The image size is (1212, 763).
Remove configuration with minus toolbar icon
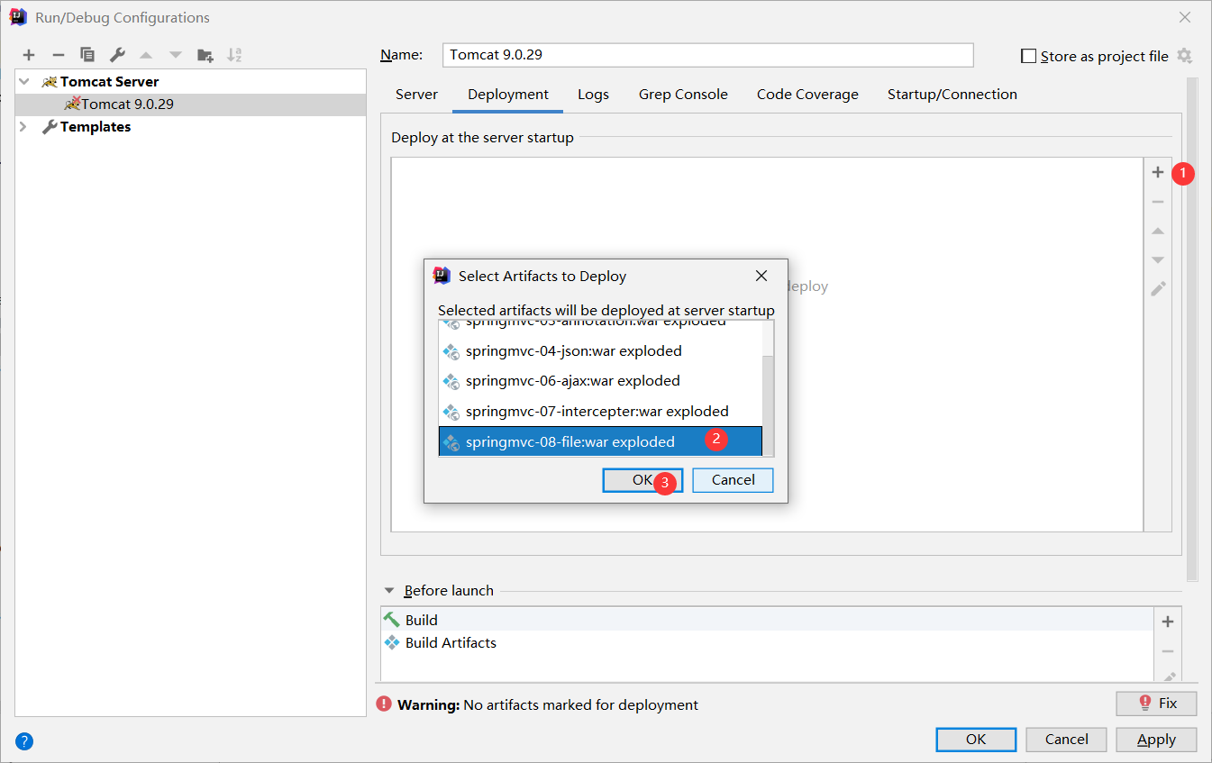click(58, 55)
